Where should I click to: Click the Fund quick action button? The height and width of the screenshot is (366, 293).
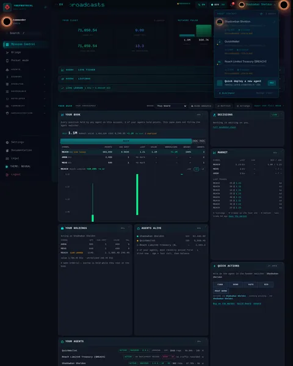[220, 285]
